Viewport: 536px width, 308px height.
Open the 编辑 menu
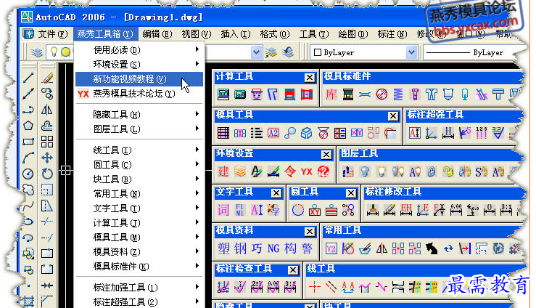click(157, 34)
